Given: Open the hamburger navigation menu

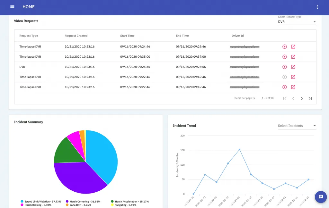Looking at the screenshot, I should (x=13, y=7).
